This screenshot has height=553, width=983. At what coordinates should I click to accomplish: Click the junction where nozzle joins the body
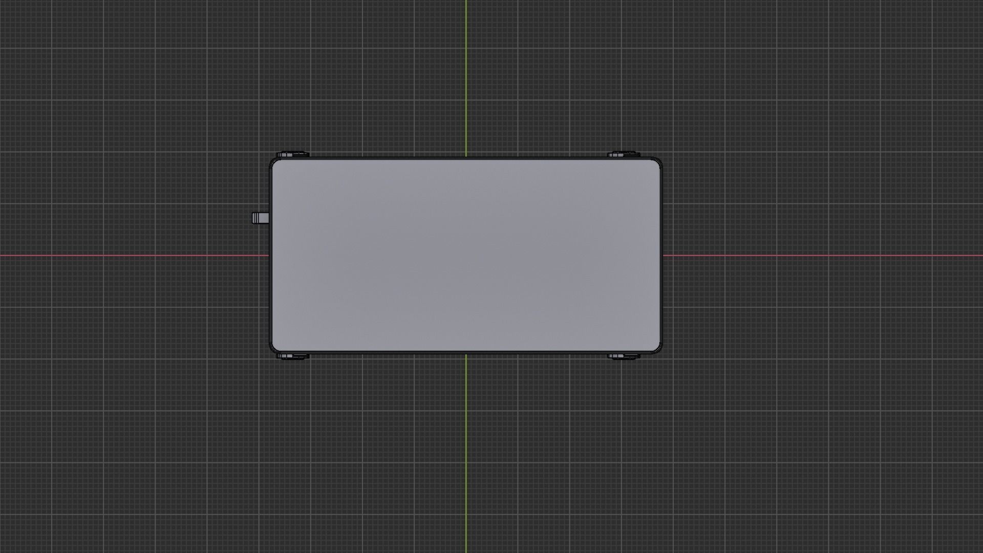pyautogui.click(x=269, y=218)
